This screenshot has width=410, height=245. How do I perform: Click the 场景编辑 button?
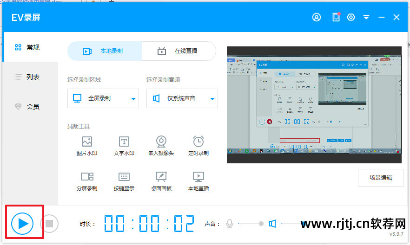(x=380, y=178)
